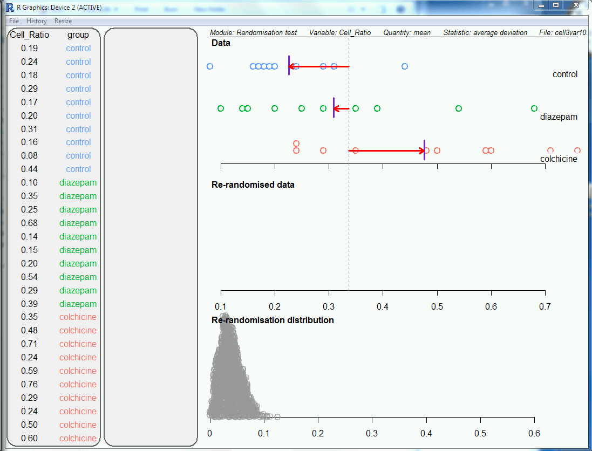Click the group column header
Viewport: 592px width, 451px height.
tap(78, 35)
